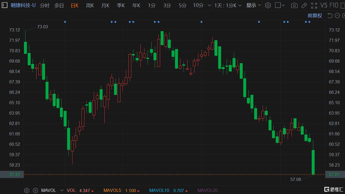The width and height of the screenshot is (345, 194).
Task: Open chart settings gear in top toolbar
Action: [x=268, y=5]
